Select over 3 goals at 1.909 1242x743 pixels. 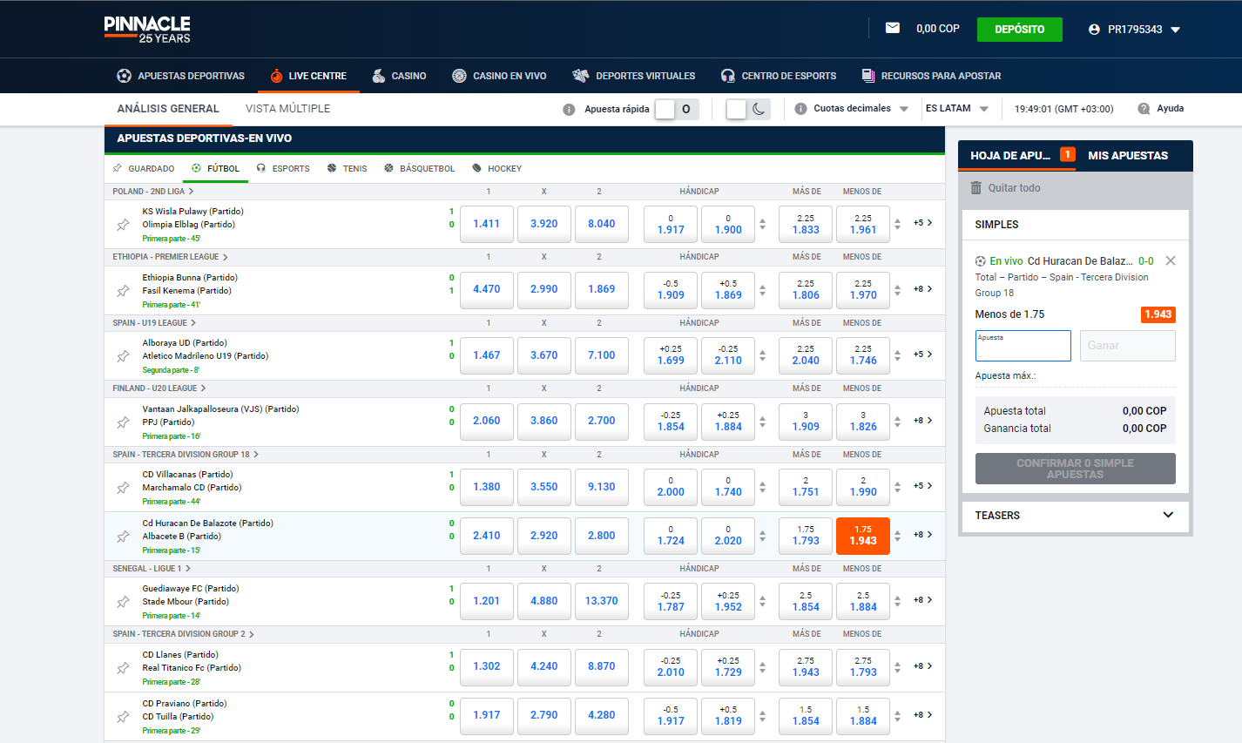coord(806,421)
